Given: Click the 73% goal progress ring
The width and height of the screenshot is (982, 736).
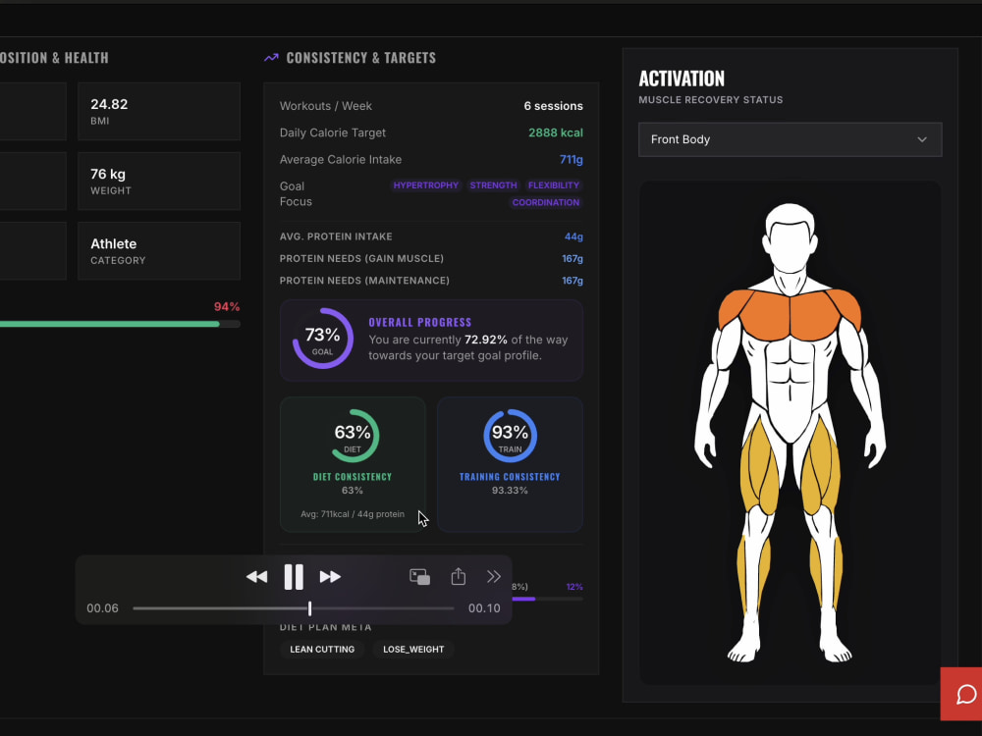Looking at the screenshot, I should click(x=323, y=339).
